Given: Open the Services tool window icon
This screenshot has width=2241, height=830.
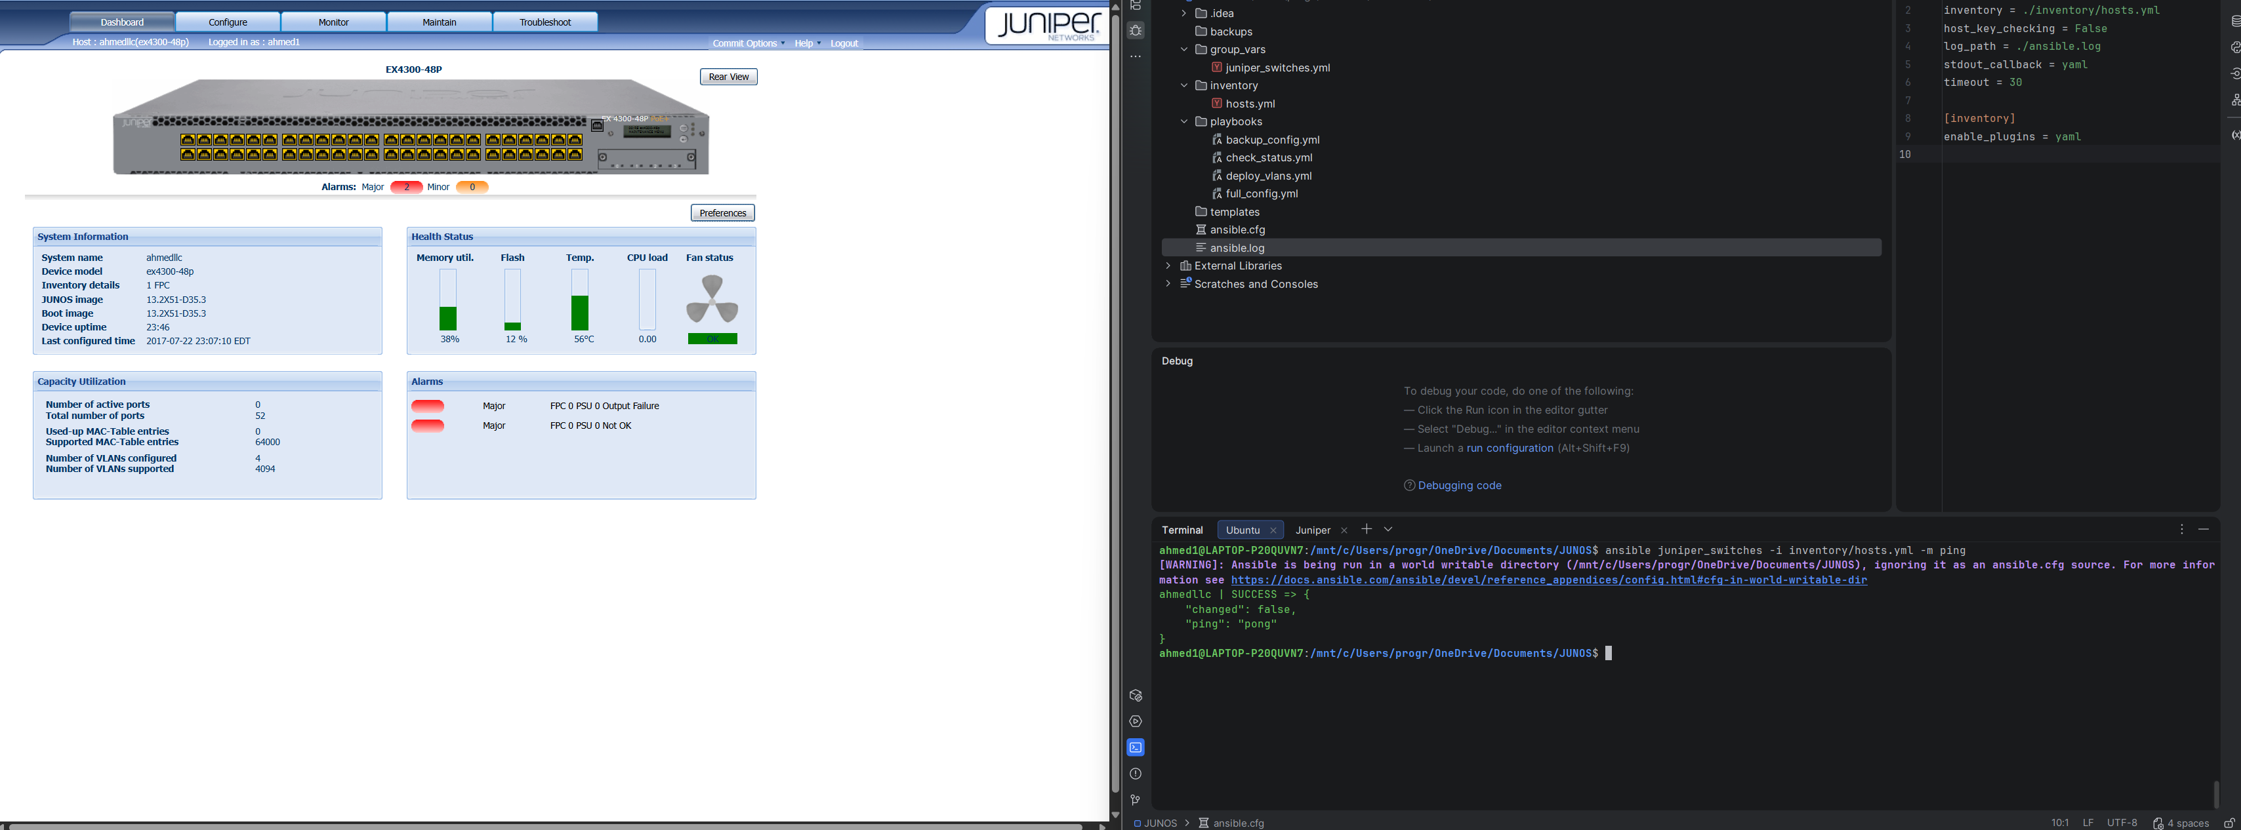Looking at the screenshot, I should pos(1136,721).
